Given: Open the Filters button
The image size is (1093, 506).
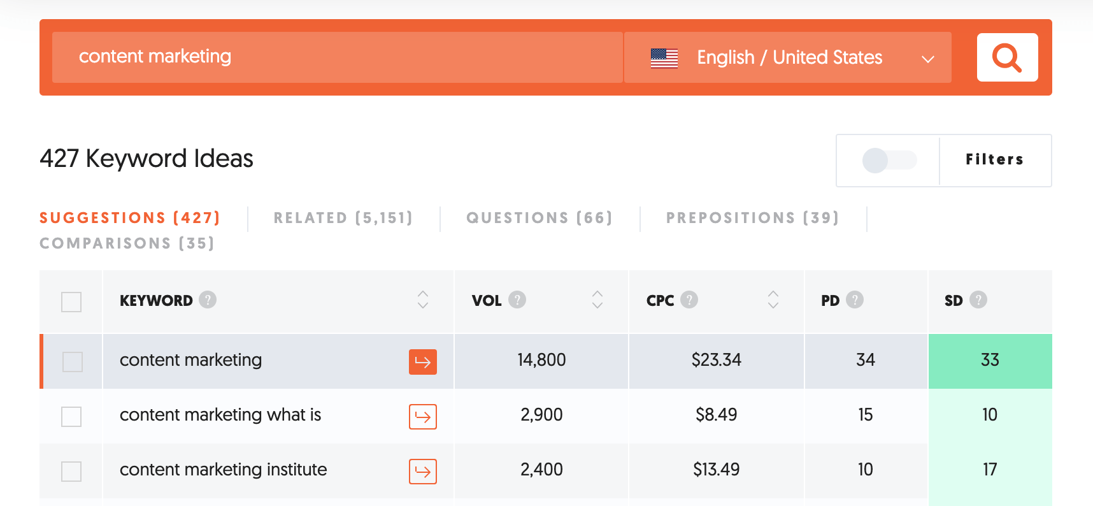Looking at the screenshot, I should pyautogui.click(x=994, y=160).
